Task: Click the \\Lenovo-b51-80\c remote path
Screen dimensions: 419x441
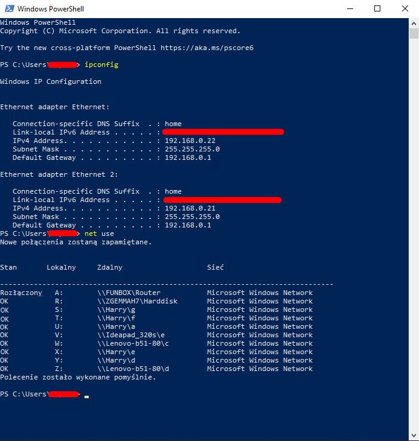Action: click(x=133, y=343)
